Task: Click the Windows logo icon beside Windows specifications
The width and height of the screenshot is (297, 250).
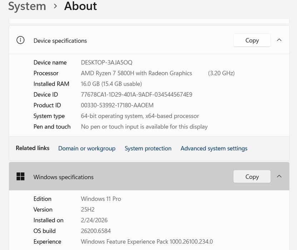Action: tap(20, 176)
